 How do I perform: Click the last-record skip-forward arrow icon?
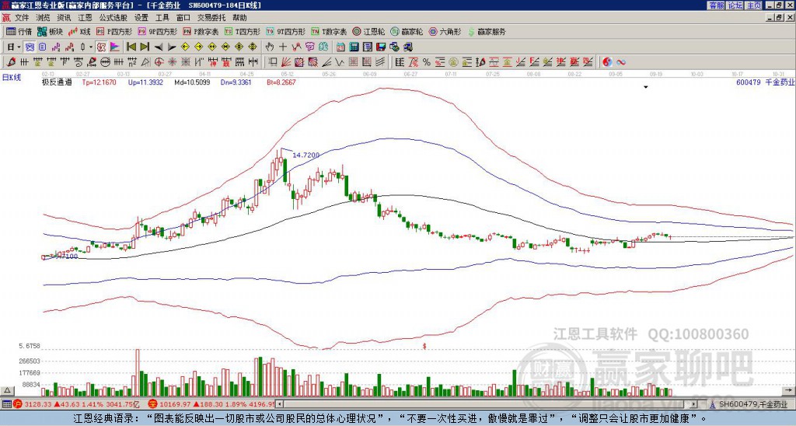(145, 47)
